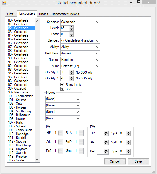Screen dimensions: 157x174
Task: Select 97 - Celesteela entry
Action: pyautogui.click(x=21, y=85)
